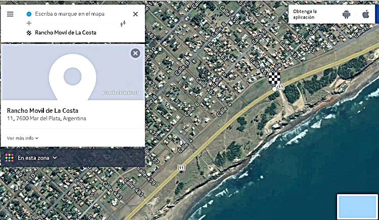
Task: Click the checkered flag marker on map
Action: click(x=274, y=78)
